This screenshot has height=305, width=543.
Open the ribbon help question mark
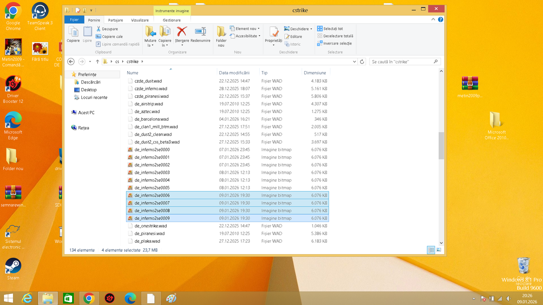[441, 19]
